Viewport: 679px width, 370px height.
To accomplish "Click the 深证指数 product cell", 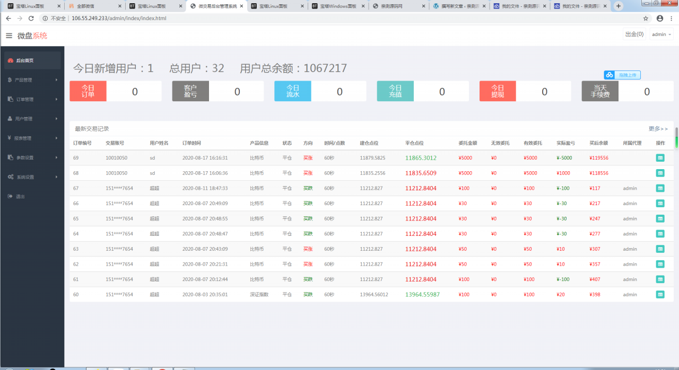I will [x=259, y=294].
